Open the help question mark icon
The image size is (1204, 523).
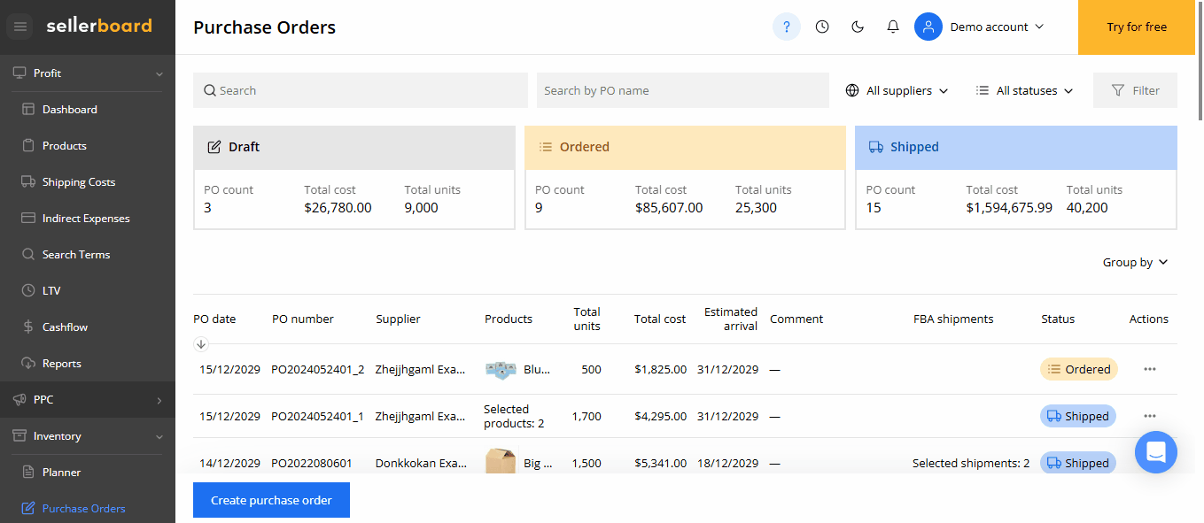coord(786,27)
